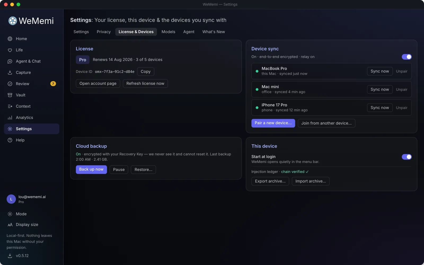This screenshot has width=424, height=265.
Task: Toggle the Mode sun icon
Action: pos(10,214)
